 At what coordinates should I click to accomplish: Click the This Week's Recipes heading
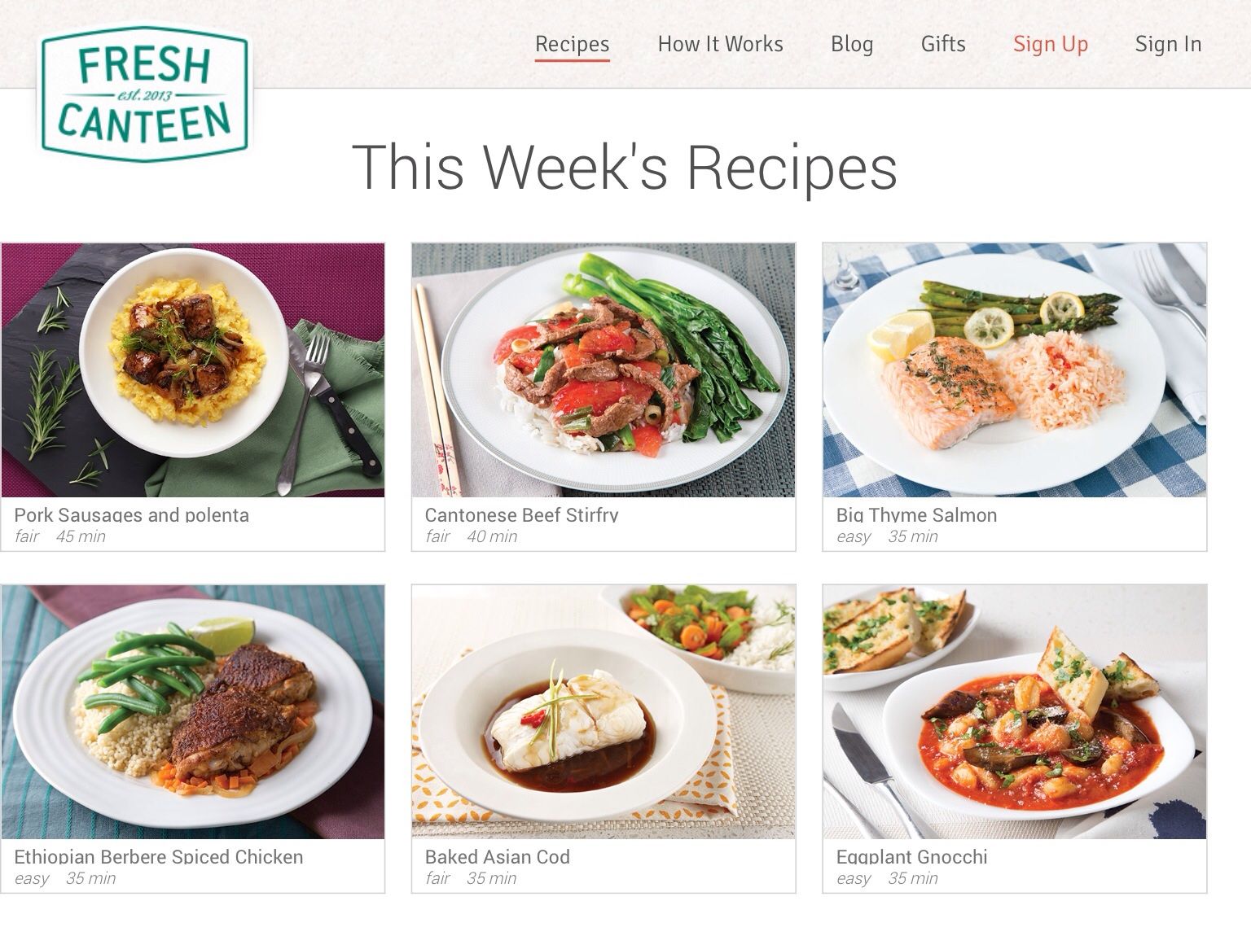(x=625, y=167)
